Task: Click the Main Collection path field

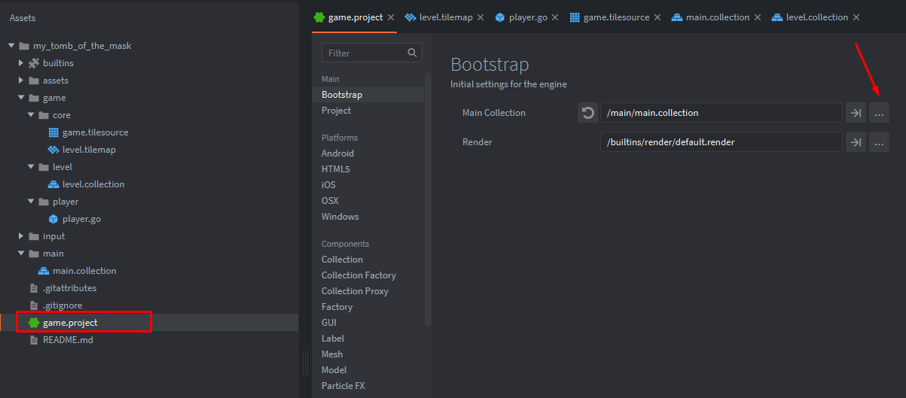Action: click(721, 113)
